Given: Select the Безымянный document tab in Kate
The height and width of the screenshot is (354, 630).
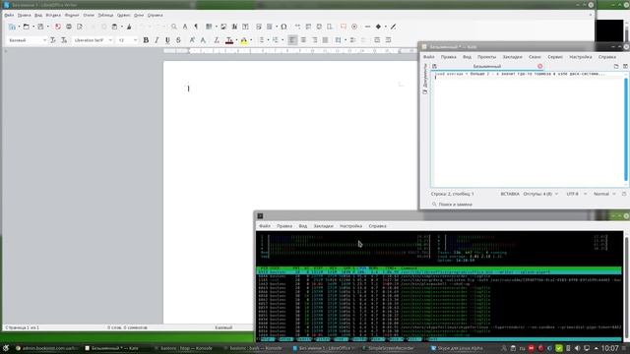Looking at the screenshot, I should coord(486,66).
